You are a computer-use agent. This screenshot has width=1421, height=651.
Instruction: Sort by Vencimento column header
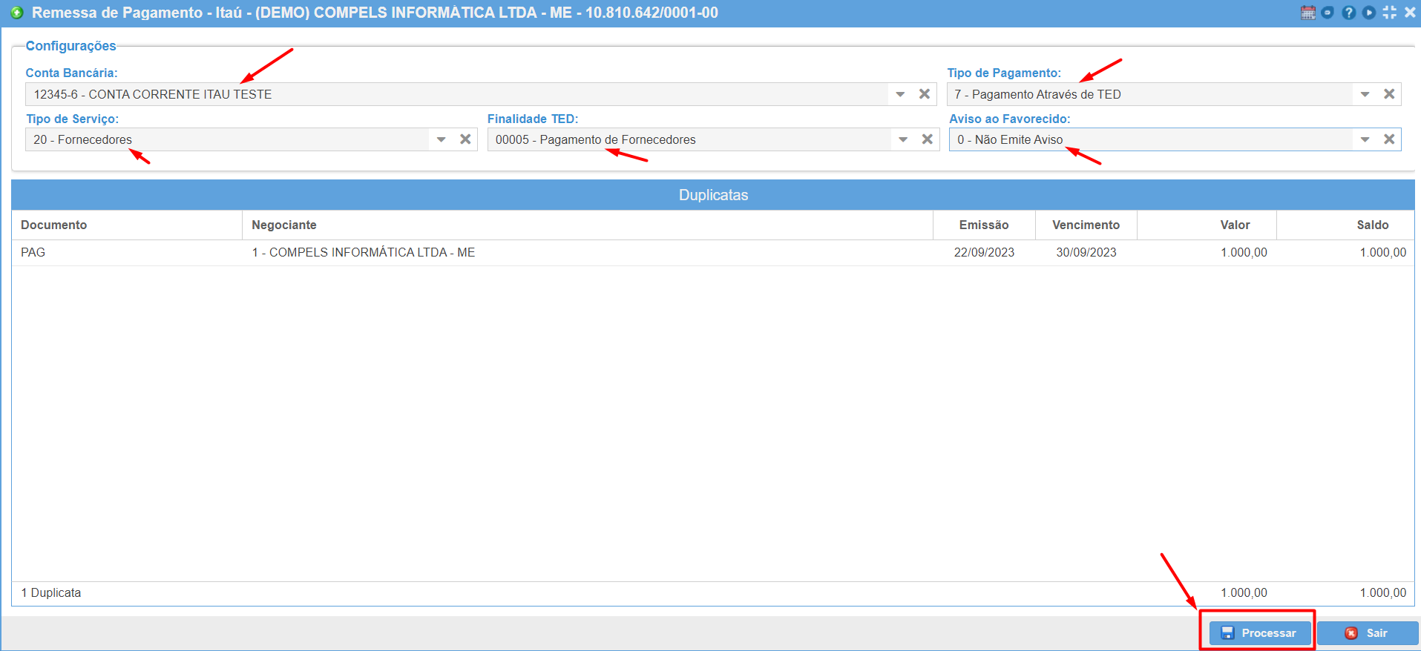(1086, 225)
